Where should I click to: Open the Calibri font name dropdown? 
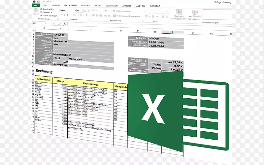pos(75,11)
